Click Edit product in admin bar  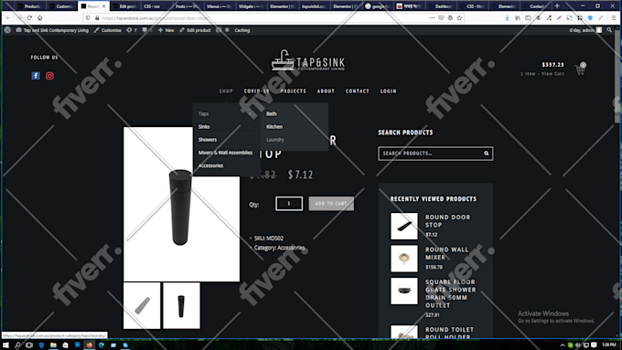point(195,30)
